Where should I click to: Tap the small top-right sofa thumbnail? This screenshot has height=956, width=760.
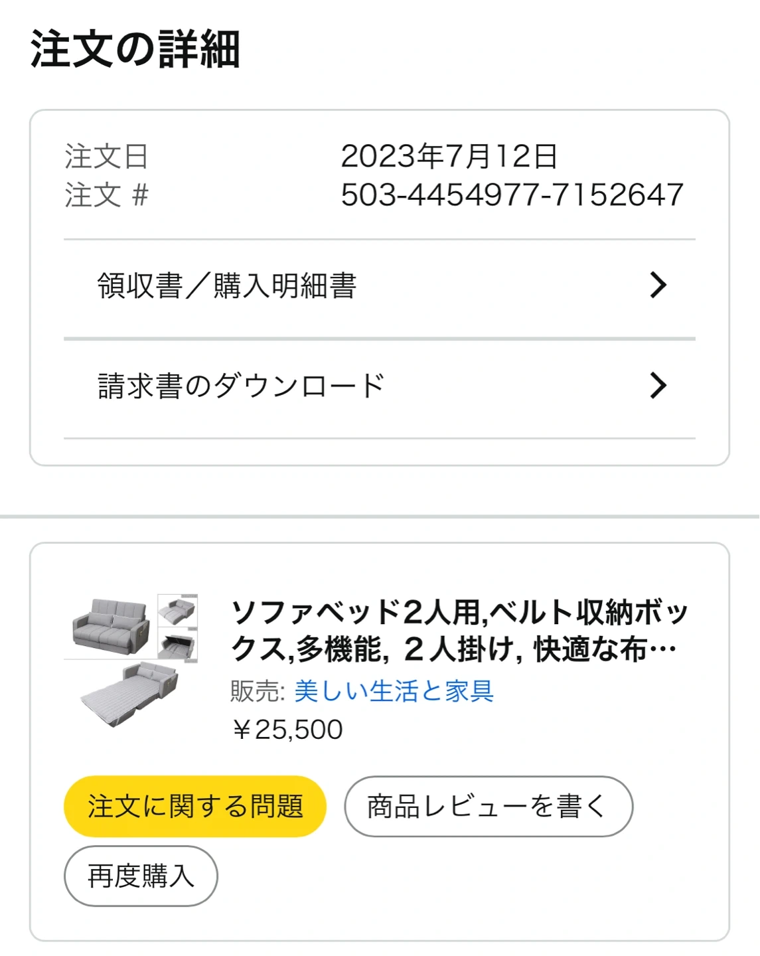click(x=177, y=610)
